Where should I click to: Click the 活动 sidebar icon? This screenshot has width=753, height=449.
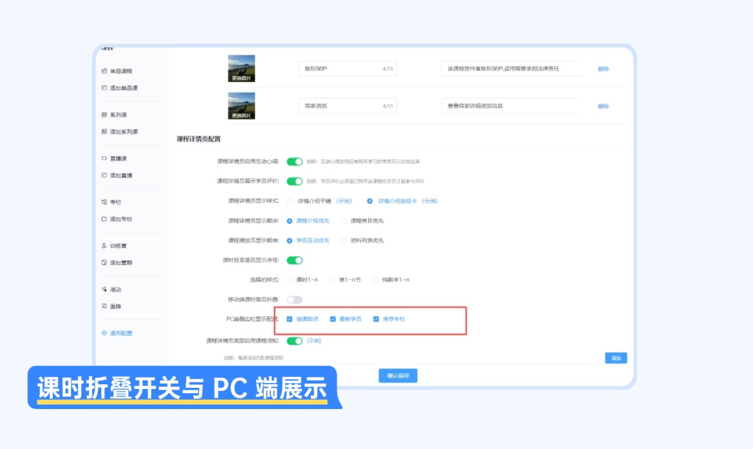[104, 290]
